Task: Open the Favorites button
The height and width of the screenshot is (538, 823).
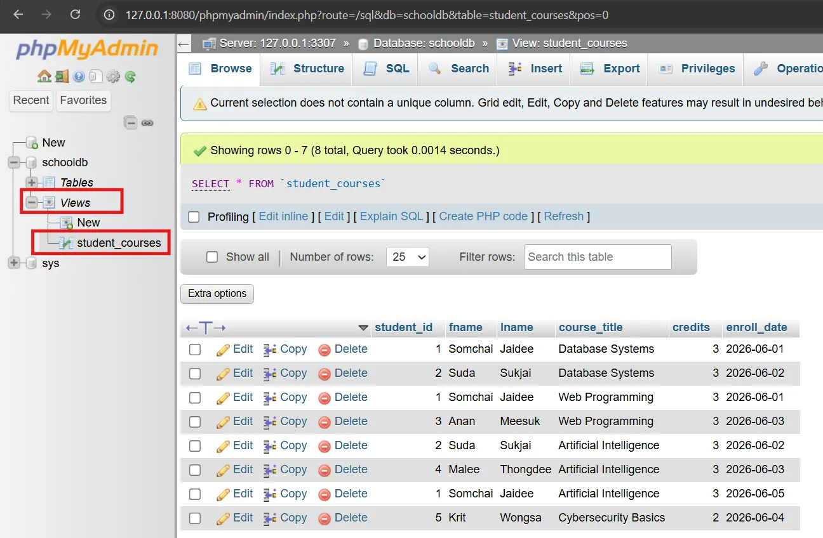Action: [x=83, y=100]
